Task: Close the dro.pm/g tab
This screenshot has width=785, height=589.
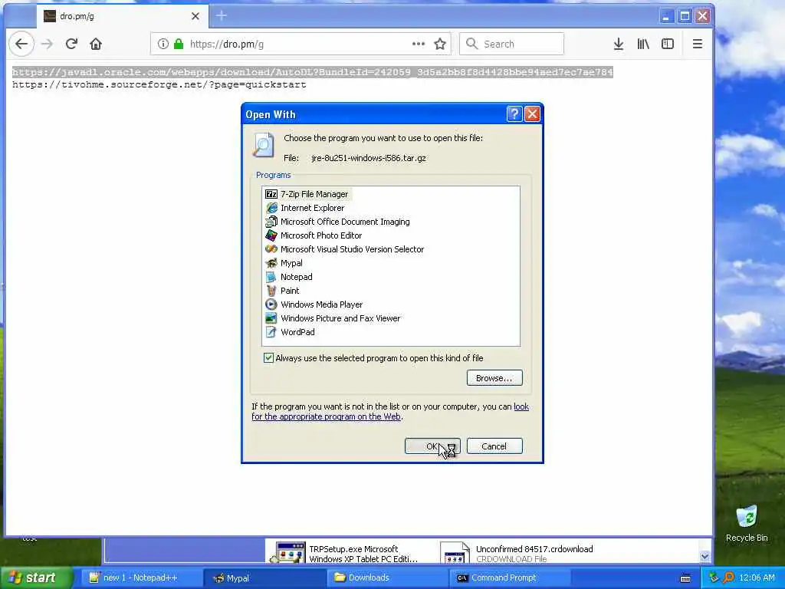Action: pyautogui.click(x=195, y=16)
